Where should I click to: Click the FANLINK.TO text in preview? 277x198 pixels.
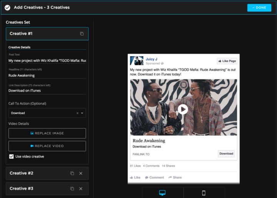tap(141, 154)
